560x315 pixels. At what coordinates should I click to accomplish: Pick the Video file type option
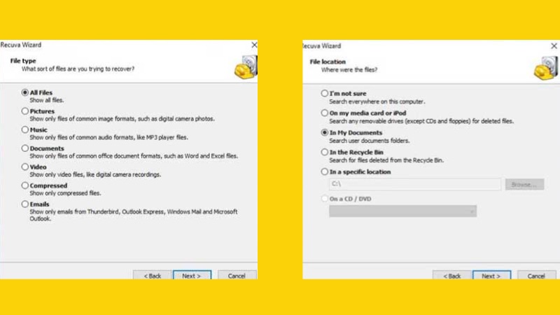click(25, 167)
